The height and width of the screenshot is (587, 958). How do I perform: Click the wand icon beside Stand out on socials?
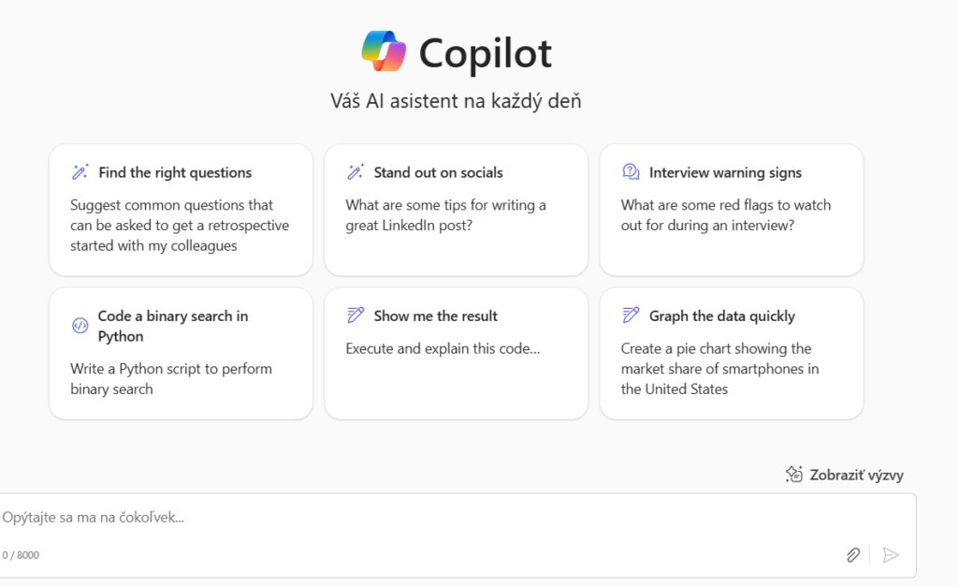point(356,172)
